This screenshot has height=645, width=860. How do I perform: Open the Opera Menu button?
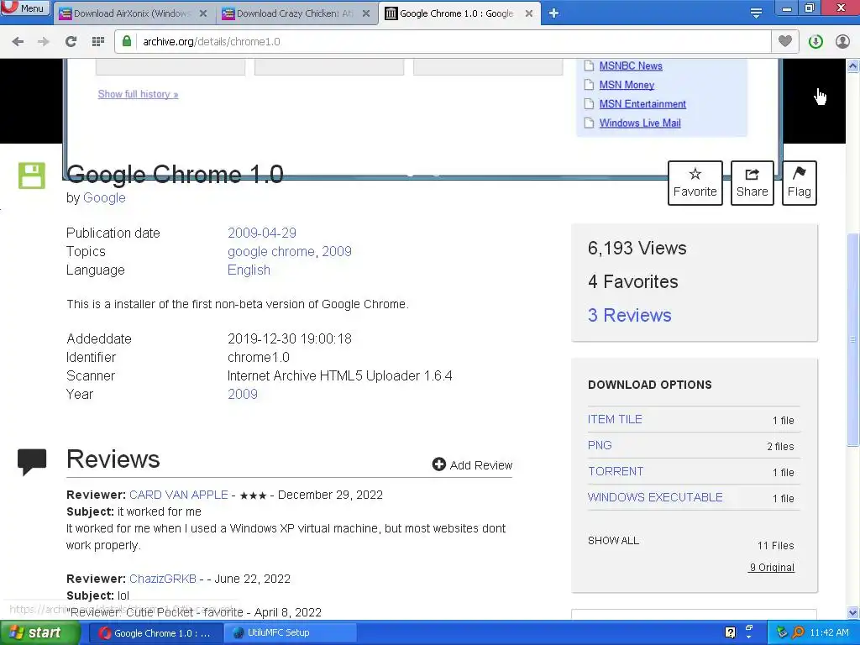click(x=25, y=8)
